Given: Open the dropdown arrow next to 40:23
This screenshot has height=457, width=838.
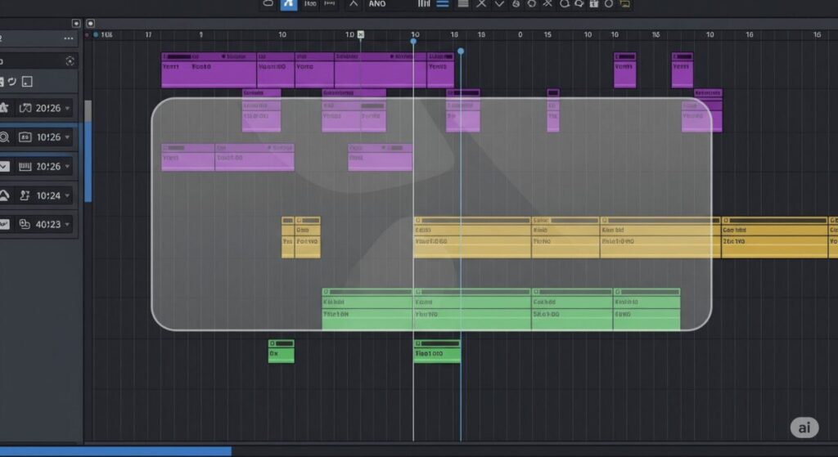Looking at the screenshot, I should click(67, 224).
